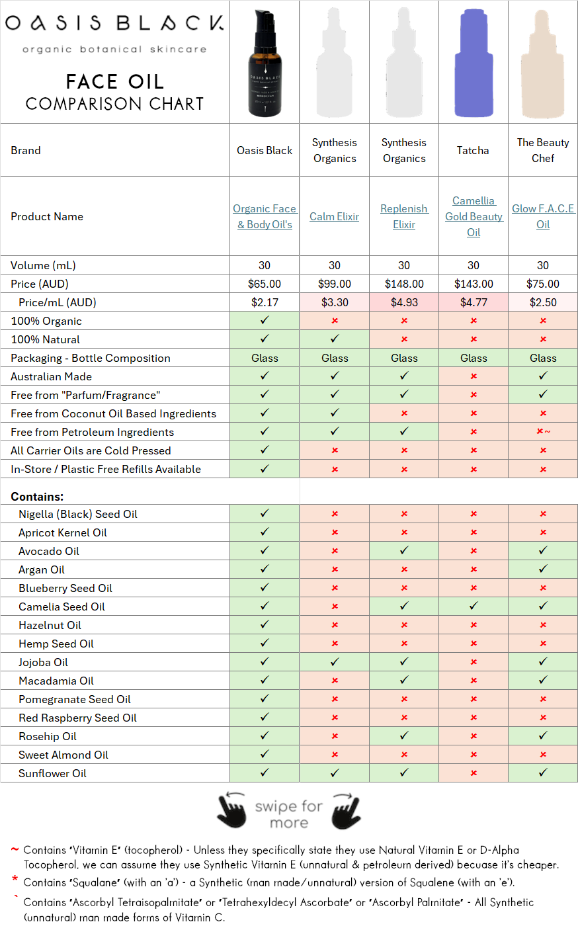Screen dimensions: 578x926
Task: Click the $65.00 Oasis Black price cell
Action: pyautogui.click(x=265, y=283)
